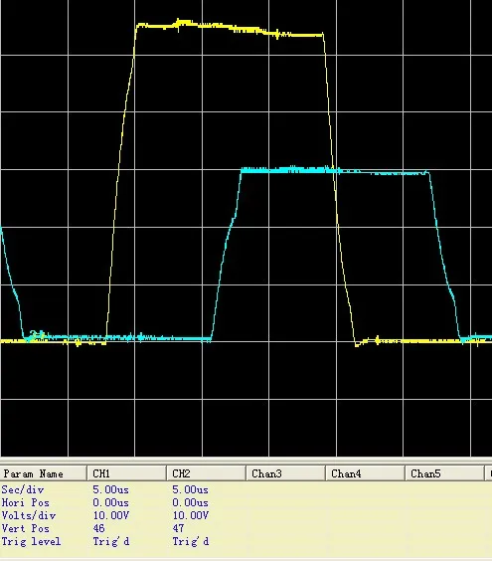The width and height of the screenshot is (492, 561).
Task: Click CH1 Trig'd status cell
Action: pyautogui.click(x=111, y=541)
